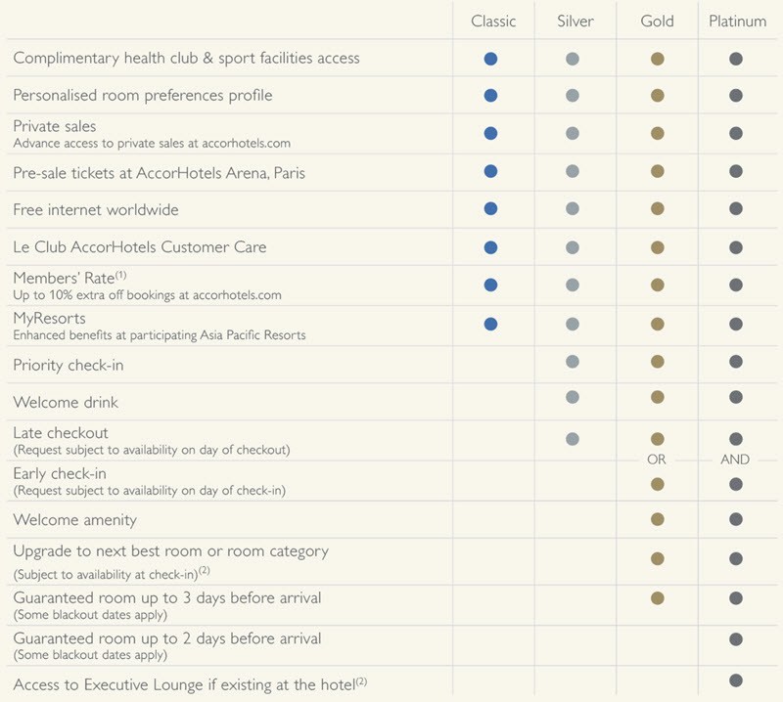Click Le Club AccorHotels Customer Care text
The image size is (783, 702).
pyautogui.click(x=140, y=247)
